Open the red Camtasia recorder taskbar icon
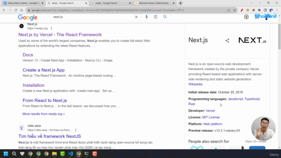This screenshot has height=158, width=281. pyautogui.click(x=95, y=154)
